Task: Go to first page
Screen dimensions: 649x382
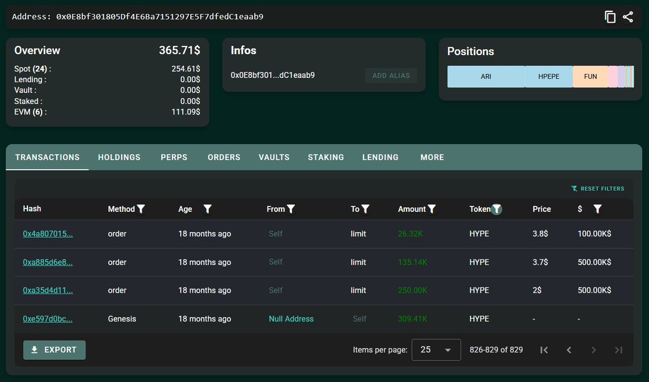Action: pyautogui.click(x=544, y=350)
